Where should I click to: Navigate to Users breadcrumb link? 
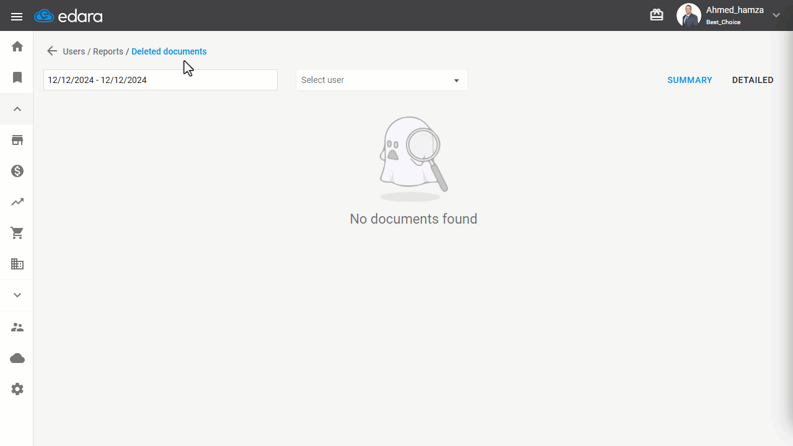point(74,51)
